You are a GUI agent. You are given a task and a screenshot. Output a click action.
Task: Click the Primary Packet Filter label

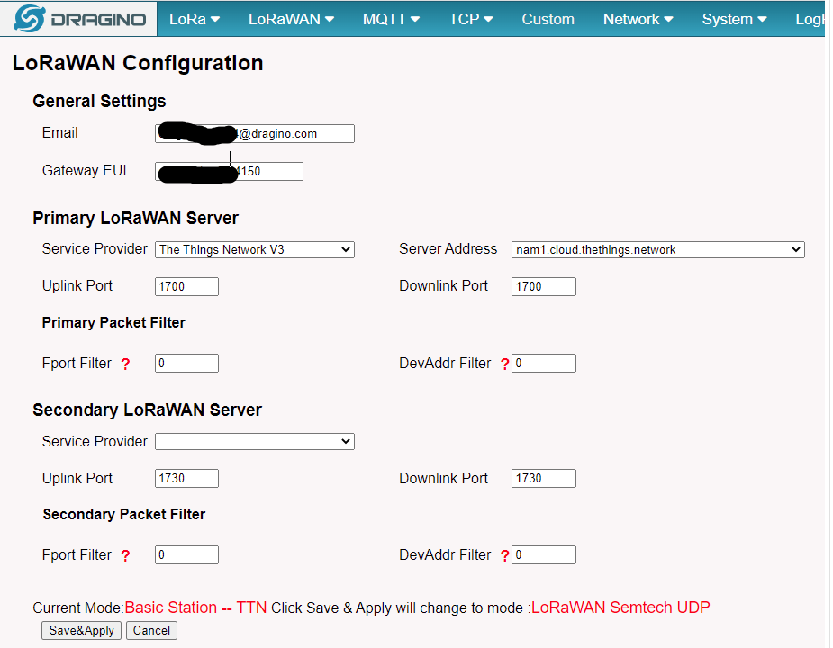(113, 322)
